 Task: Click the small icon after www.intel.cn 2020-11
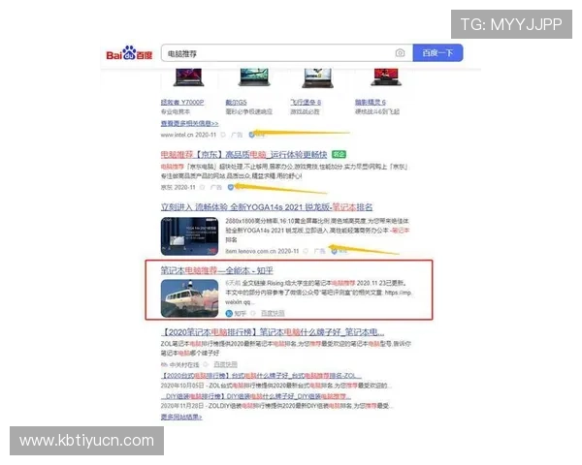[223, 135]
